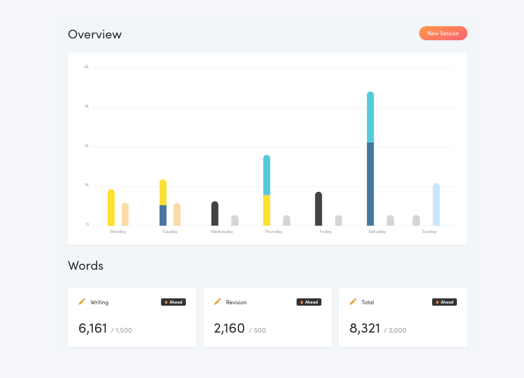Click the Wednesday axis label
This screenshot has width=524, height=378.
222,232
